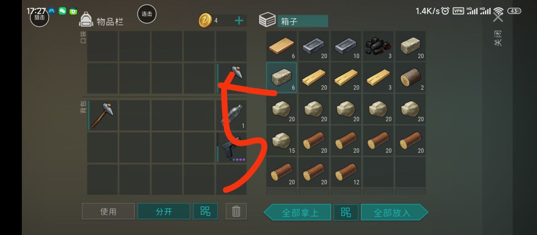This screenshot has width=537, height=235.
Task: Select the pistol item in the backpack
Action: pos(232,147)
